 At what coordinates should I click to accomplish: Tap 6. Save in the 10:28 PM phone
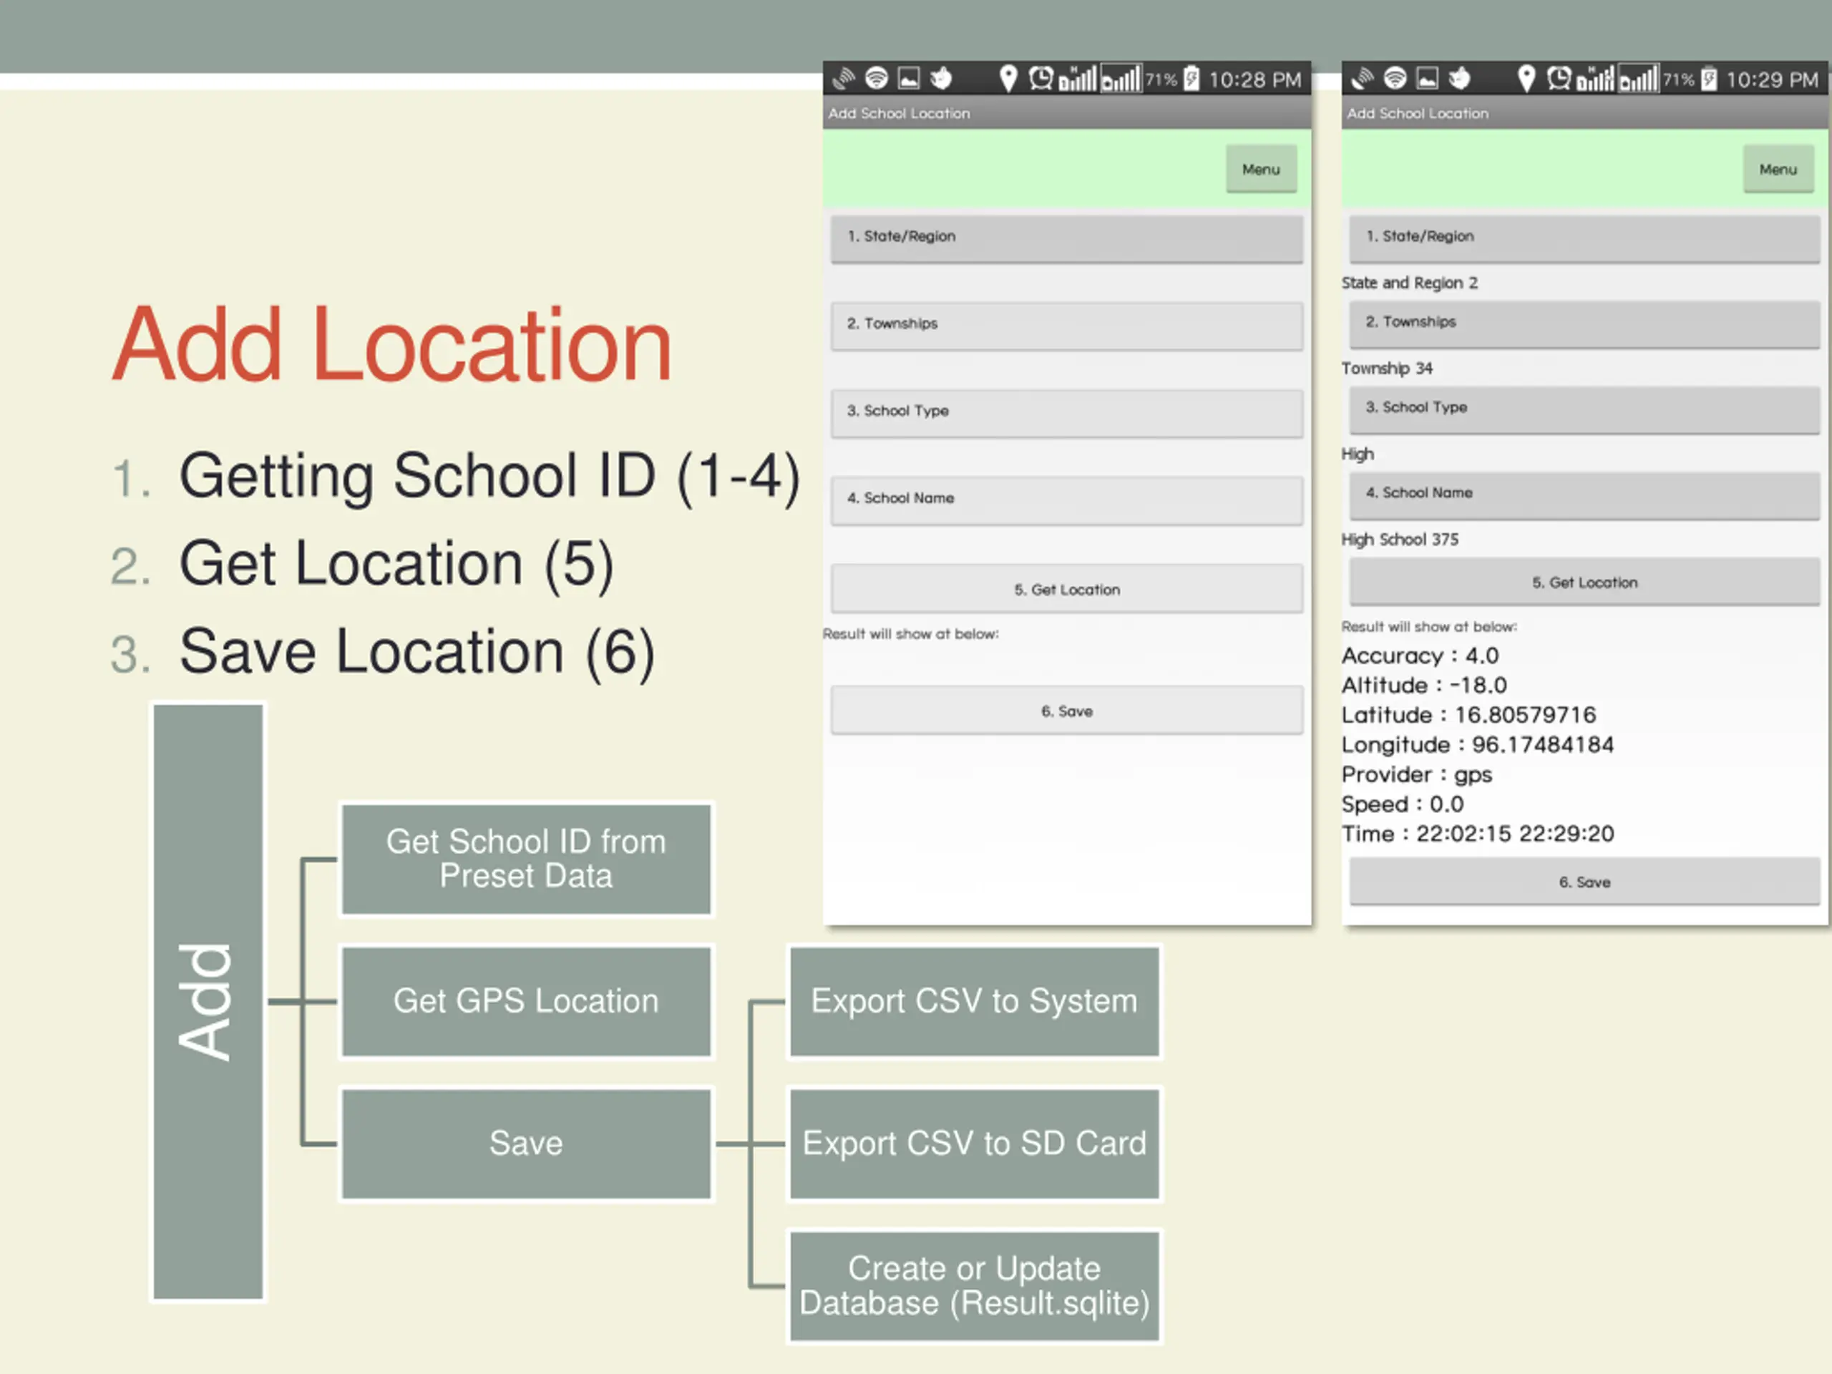coord(1067,710)
